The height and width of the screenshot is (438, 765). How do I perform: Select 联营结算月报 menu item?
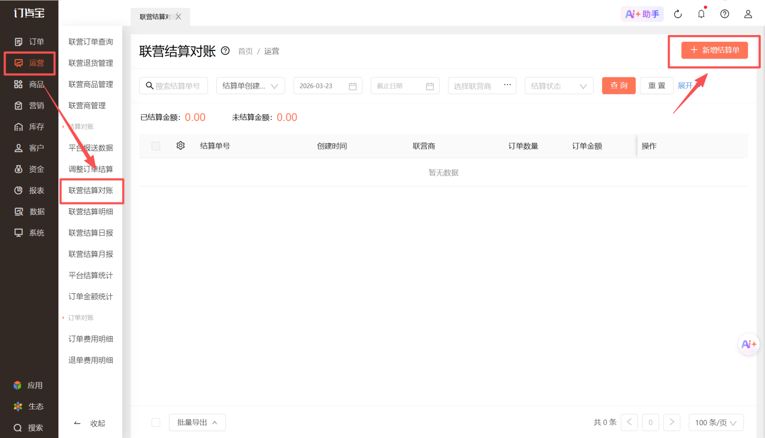(91, 254)
